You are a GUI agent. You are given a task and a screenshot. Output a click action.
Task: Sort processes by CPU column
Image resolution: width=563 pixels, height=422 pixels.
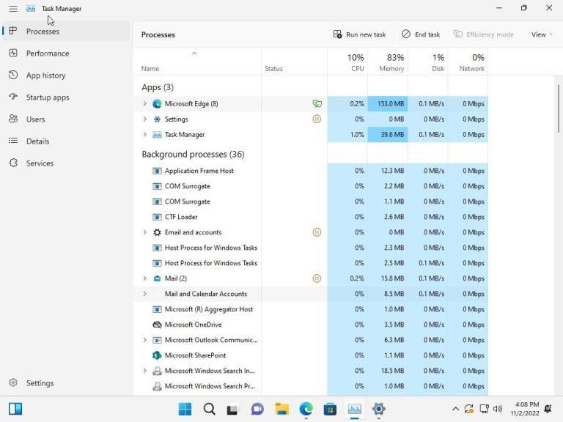point(347,62)
